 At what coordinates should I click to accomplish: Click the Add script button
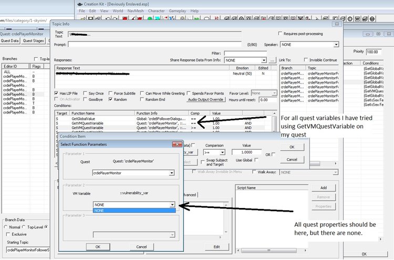pyautogui.click(x=324, y=188)
